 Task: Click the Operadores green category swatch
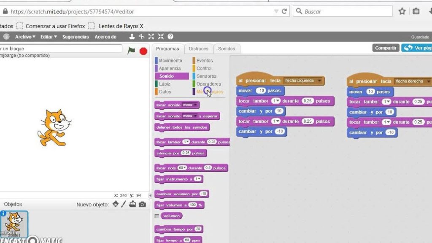(194, 84)
